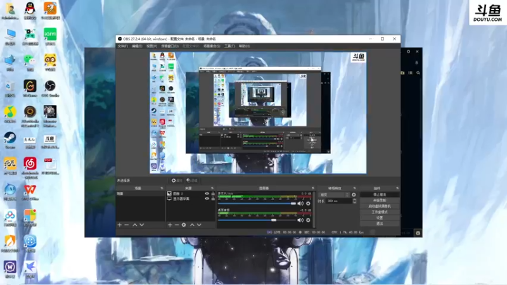Pop out the sources dock panel

click(x=212, y=188)
